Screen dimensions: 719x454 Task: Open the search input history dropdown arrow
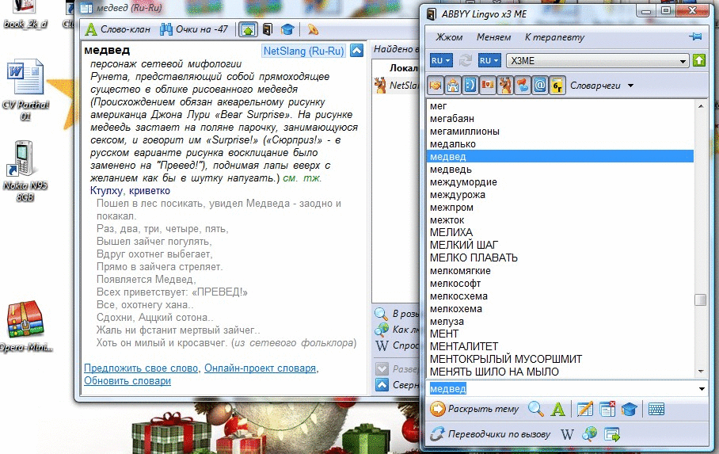click(x=702, y=389)
